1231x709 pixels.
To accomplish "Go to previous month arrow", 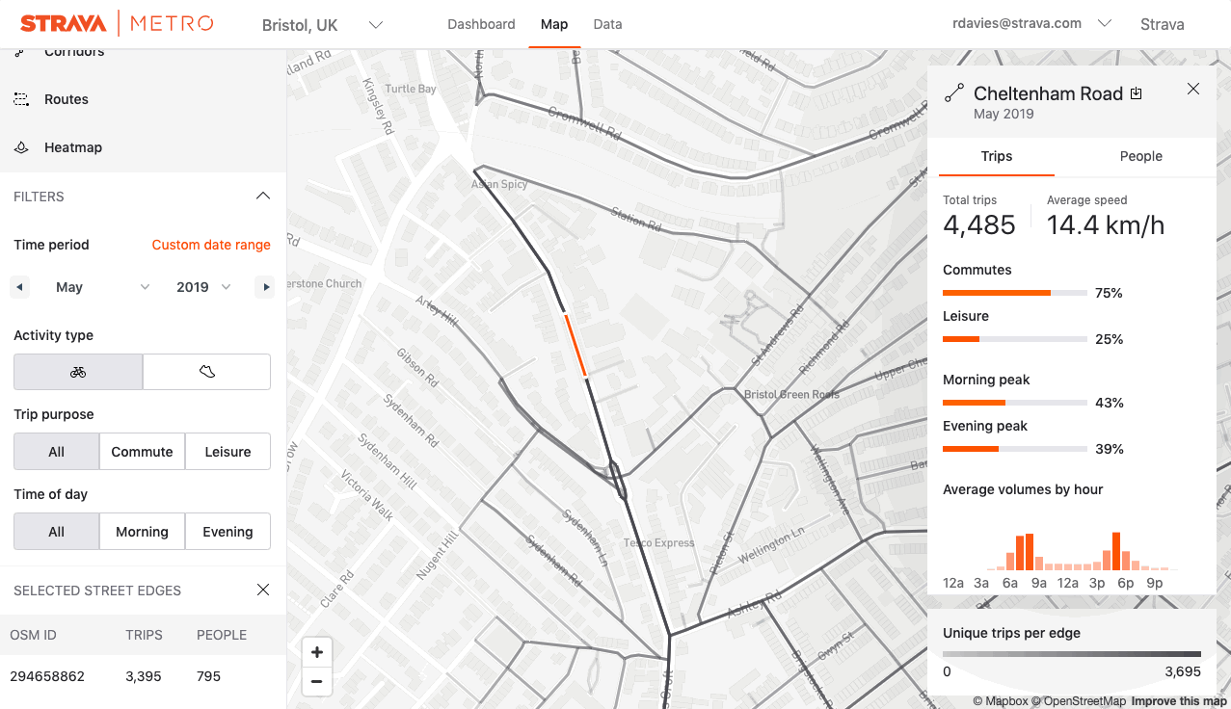I will pyautogui.click(x=19, y=287).
